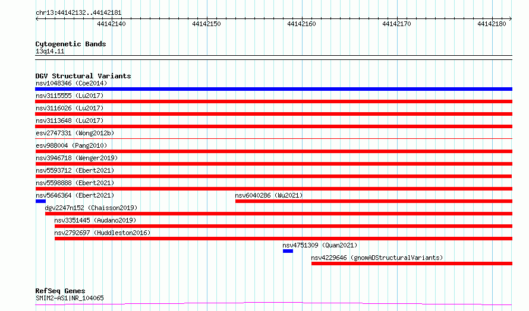Open nsv4751309 (Quan2021) label
Screen dimensions: 529x311
coord(320,245)
